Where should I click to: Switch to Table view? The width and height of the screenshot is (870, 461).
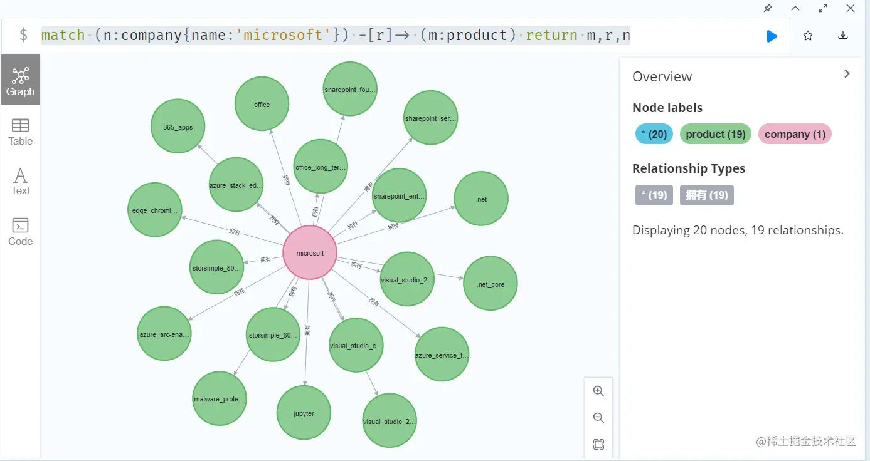[x=21, y=132]
